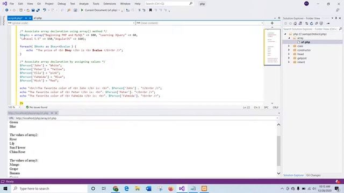Viewport: 344px width, 193px height.
Task: Open the new item toolbar icon
Action: (x=21, y=10)
